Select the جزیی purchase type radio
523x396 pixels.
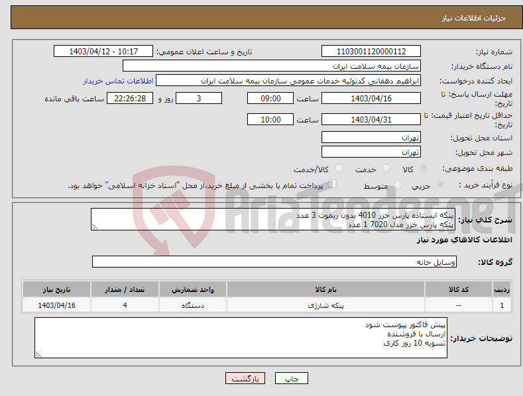440,184
